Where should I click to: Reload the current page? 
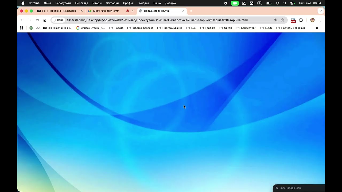(x=37, y=20)
